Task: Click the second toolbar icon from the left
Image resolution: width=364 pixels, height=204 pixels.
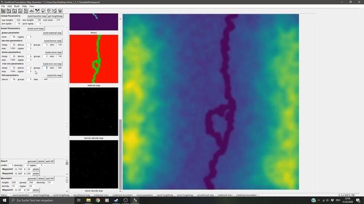Action: pos(9,11)
